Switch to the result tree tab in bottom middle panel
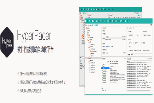Image resolution: width=154 pixels, height=103 pixels. point(104,59)
